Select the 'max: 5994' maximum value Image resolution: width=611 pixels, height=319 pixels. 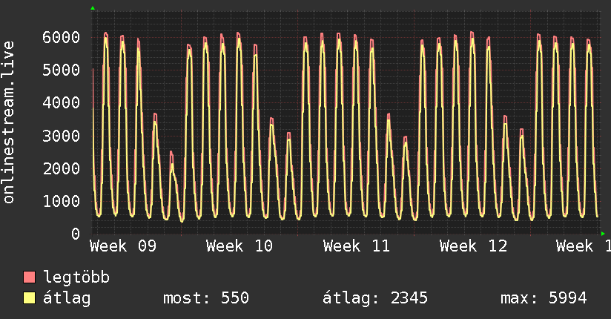(x=544, y=298)
